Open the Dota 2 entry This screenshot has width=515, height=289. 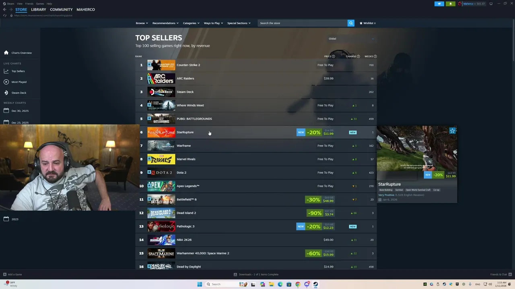(256, 173)
